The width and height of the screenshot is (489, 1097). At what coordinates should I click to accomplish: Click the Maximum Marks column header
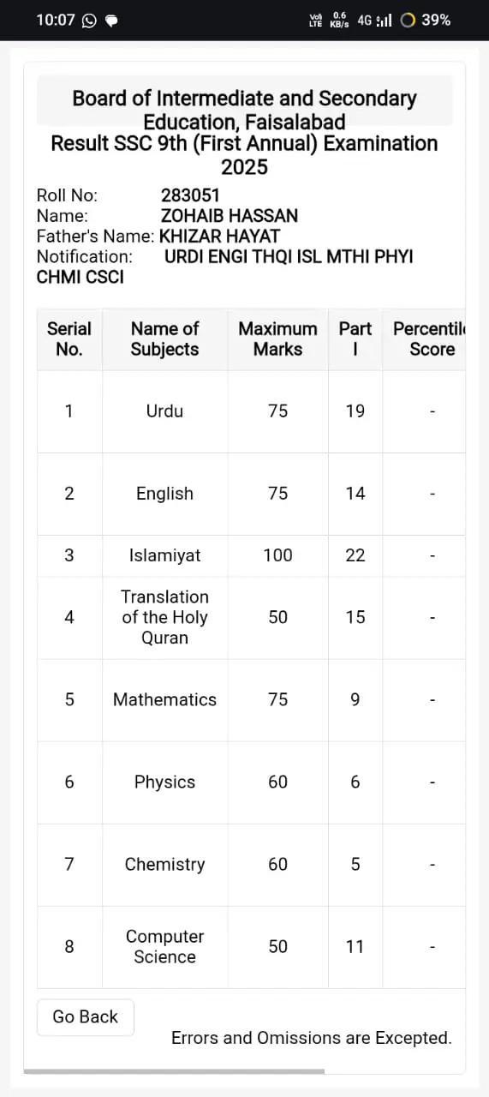(x=277, y=339)
